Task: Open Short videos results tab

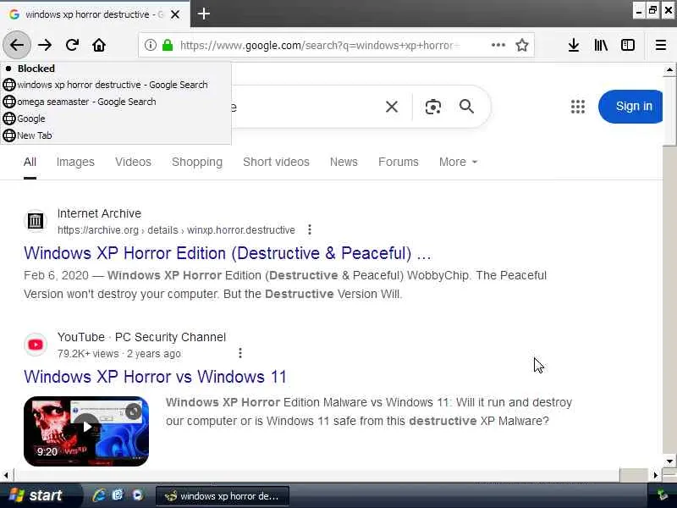Action: click(x=276, y=162)
